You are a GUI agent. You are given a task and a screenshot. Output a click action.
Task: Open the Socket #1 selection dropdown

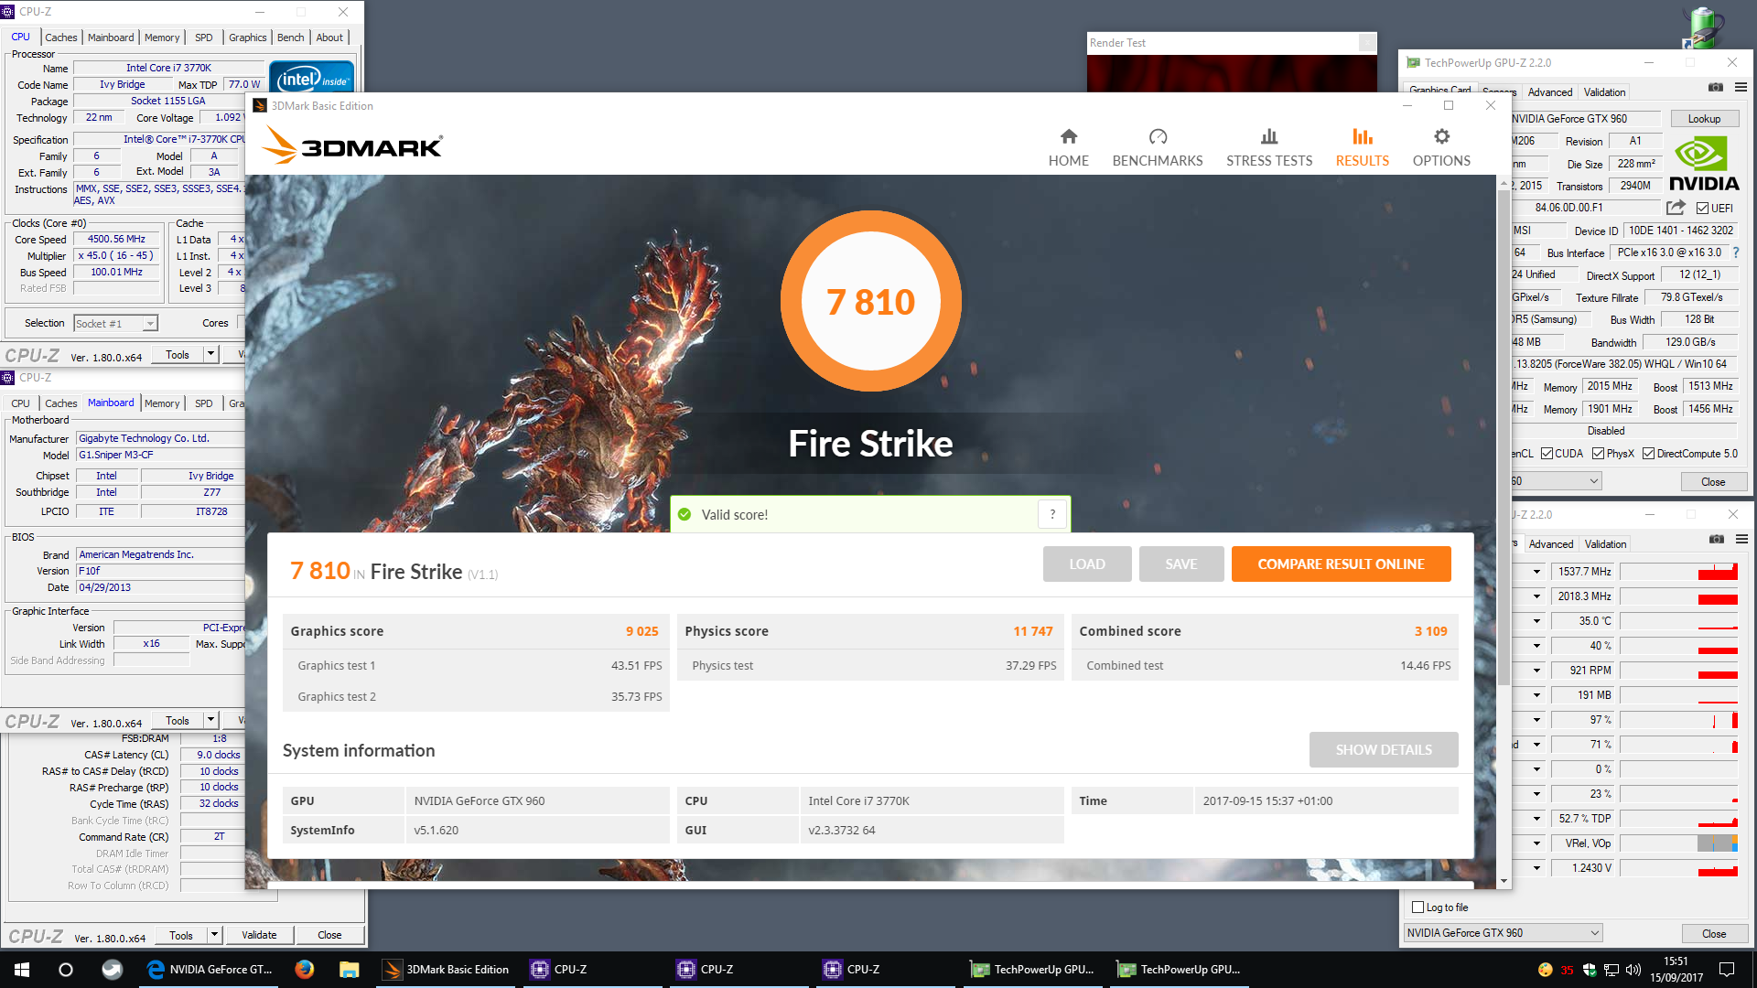[150, 323]
